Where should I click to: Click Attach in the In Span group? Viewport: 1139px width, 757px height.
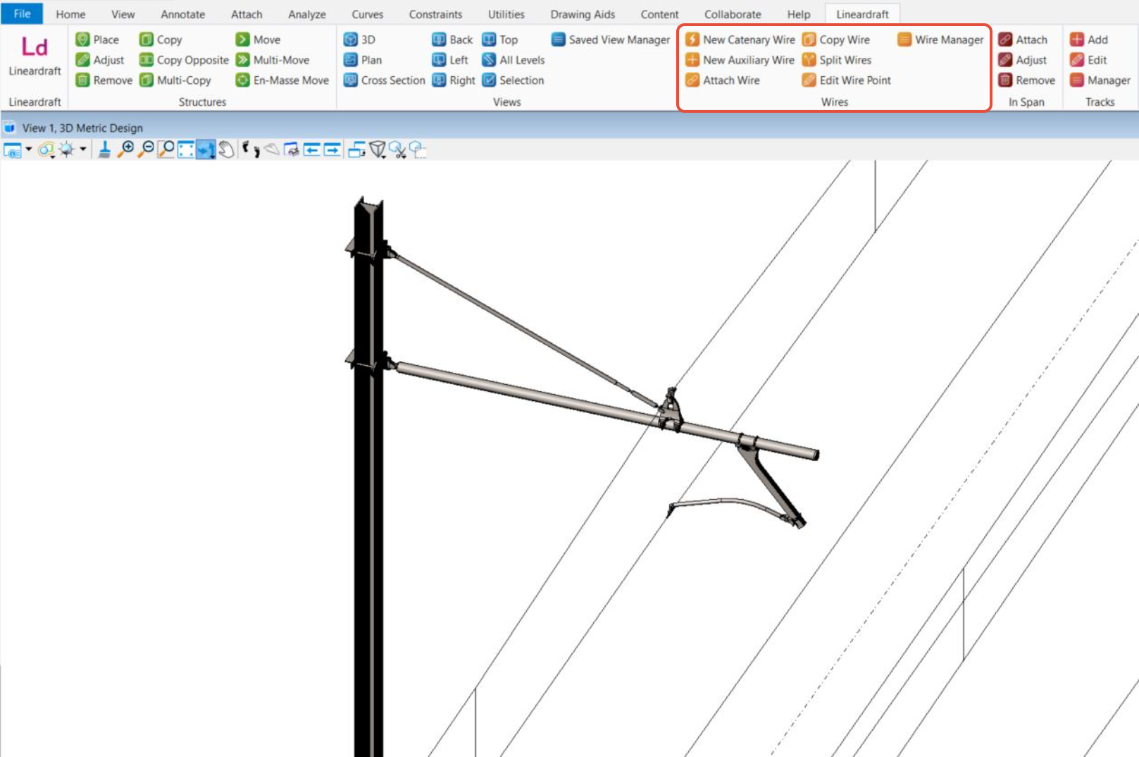[x=1023, y=39]
